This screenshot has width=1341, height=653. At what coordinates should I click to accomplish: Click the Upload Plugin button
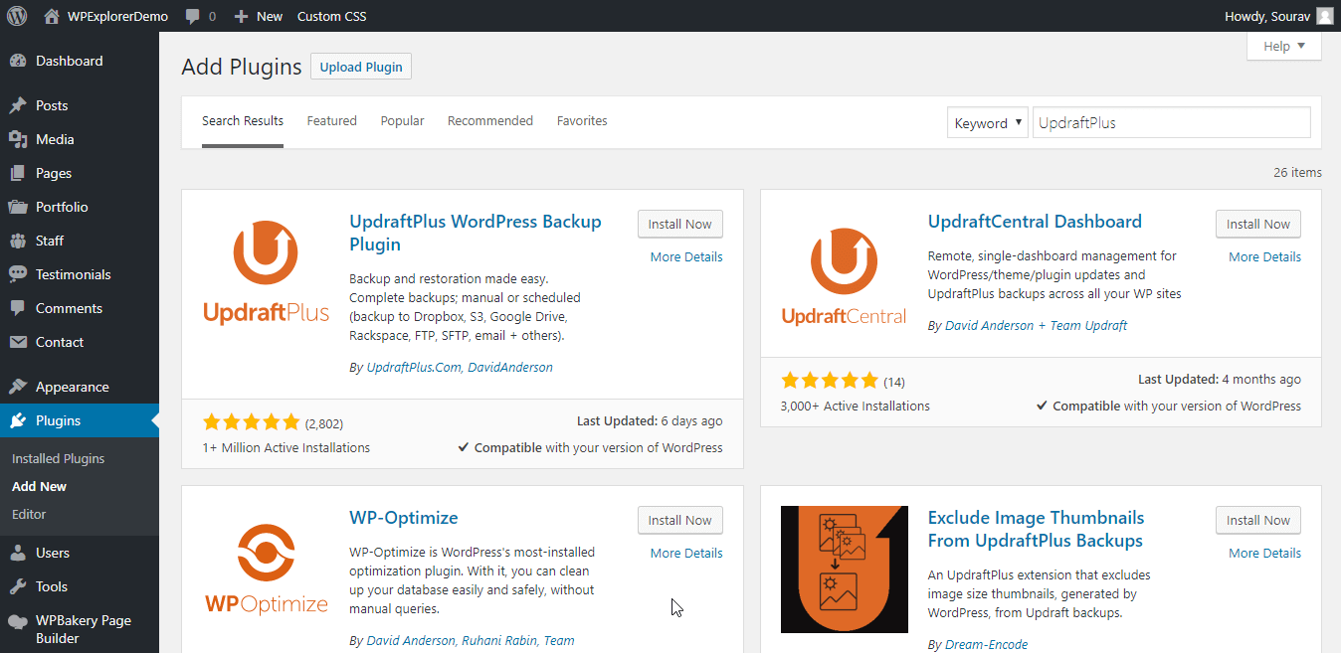point(360,66)
